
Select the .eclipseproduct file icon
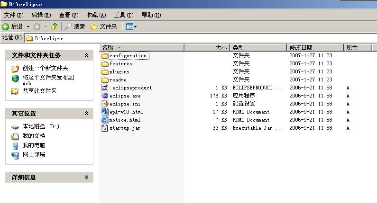tap(105, 88)
